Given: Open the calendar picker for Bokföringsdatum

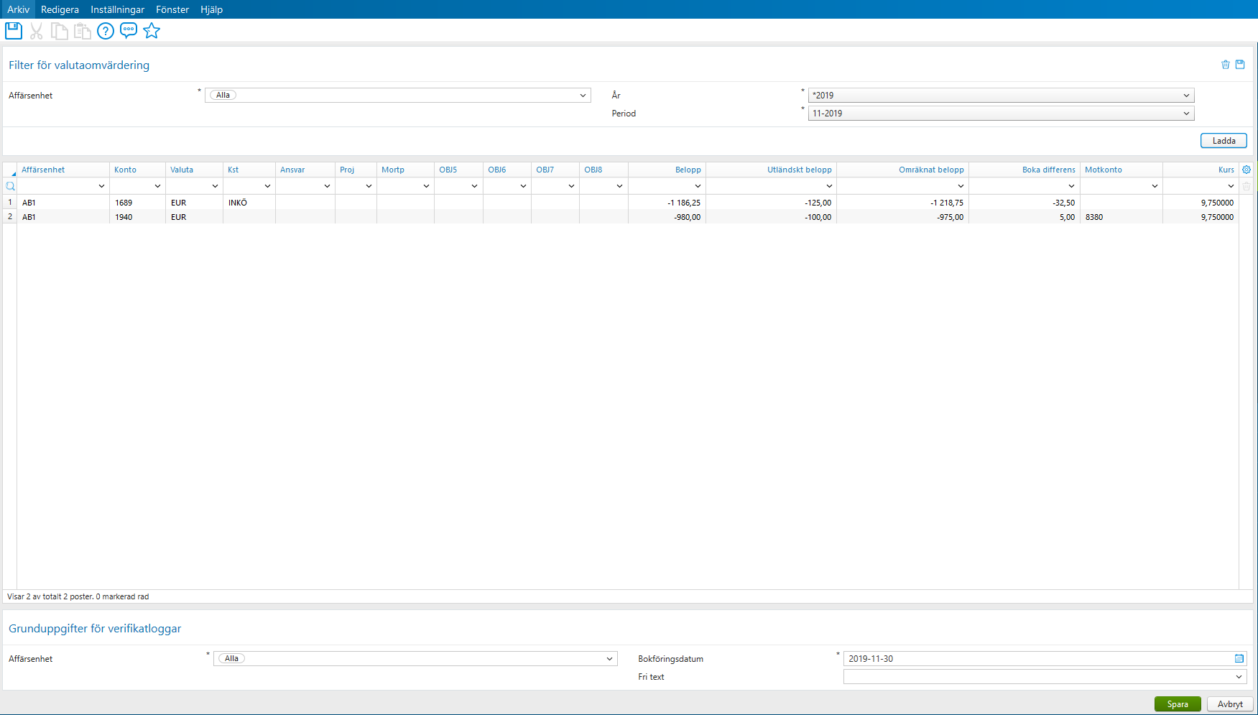Looking at the screenshot, I should [x=1239, y=658].
